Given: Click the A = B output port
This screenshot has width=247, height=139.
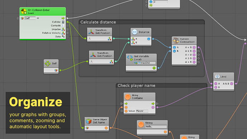Looking at the screenshot, I should click(x=194, y=55).
